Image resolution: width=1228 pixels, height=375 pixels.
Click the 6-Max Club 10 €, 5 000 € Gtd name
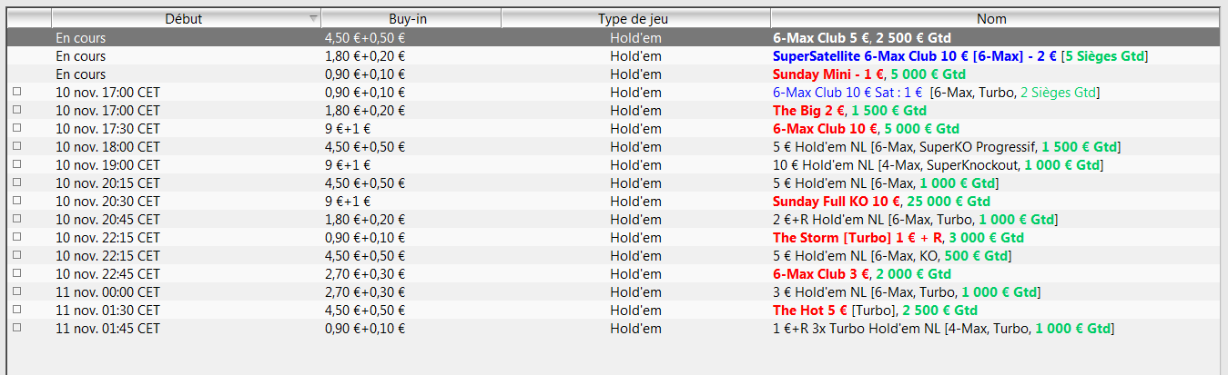(865, 129)
